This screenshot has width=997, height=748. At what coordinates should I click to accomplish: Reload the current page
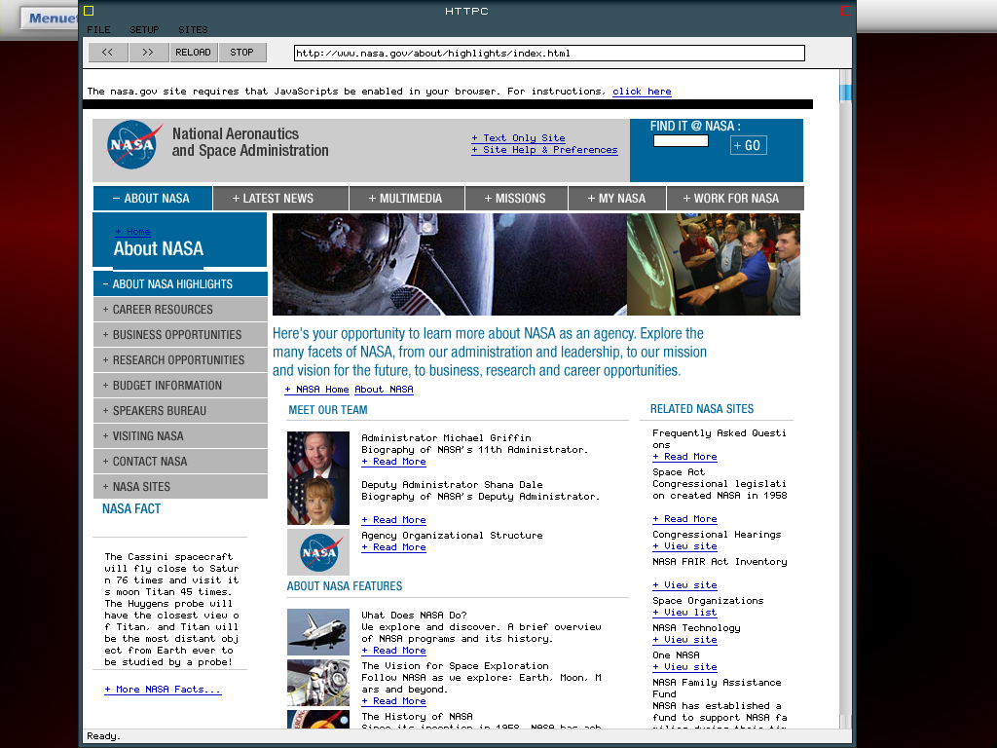tap(194, 53)
